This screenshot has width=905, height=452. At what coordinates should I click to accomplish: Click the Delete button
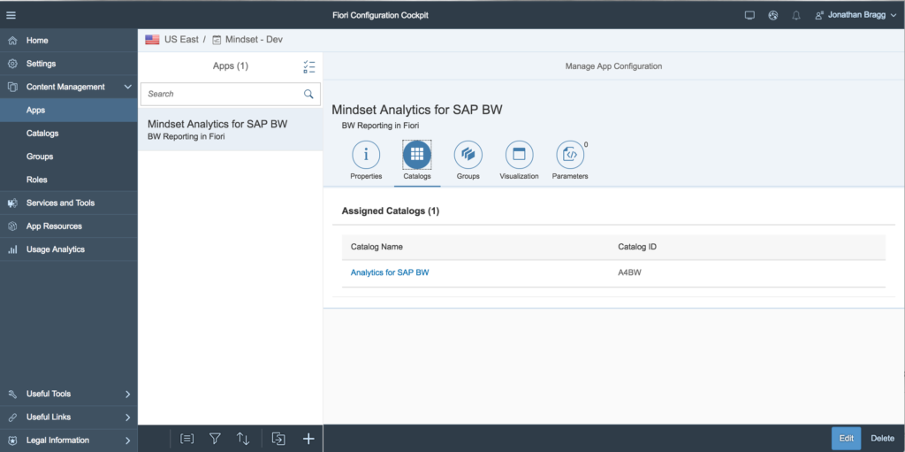[x=883, y=439]
